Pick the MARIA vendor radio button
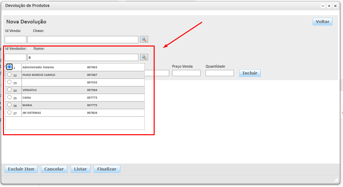Image resolution: width=343 pixels, height=187 pixels. pyautogui.click(x=10, y=105)
